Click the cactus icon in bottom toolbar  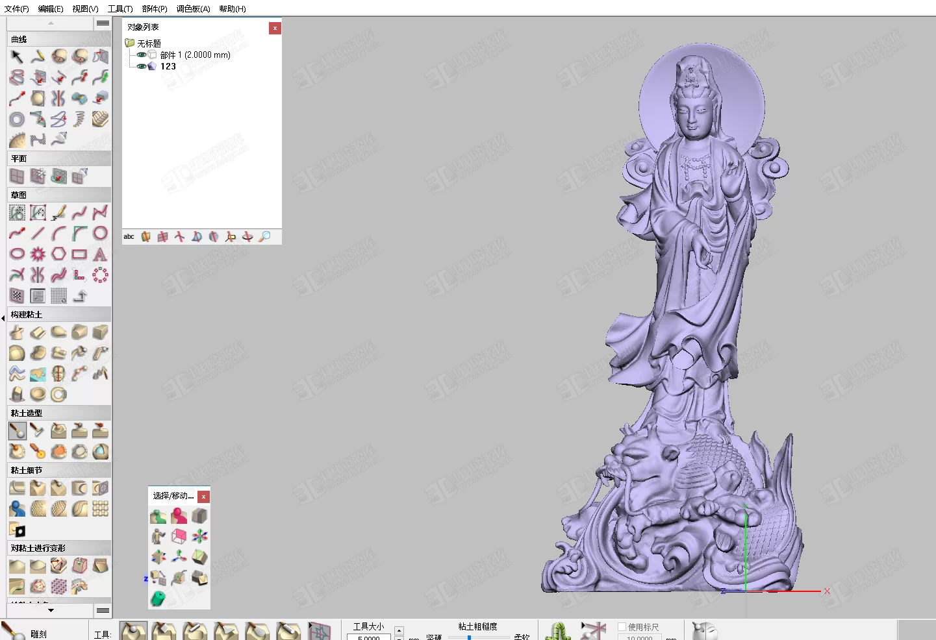[x=558, y=632]
